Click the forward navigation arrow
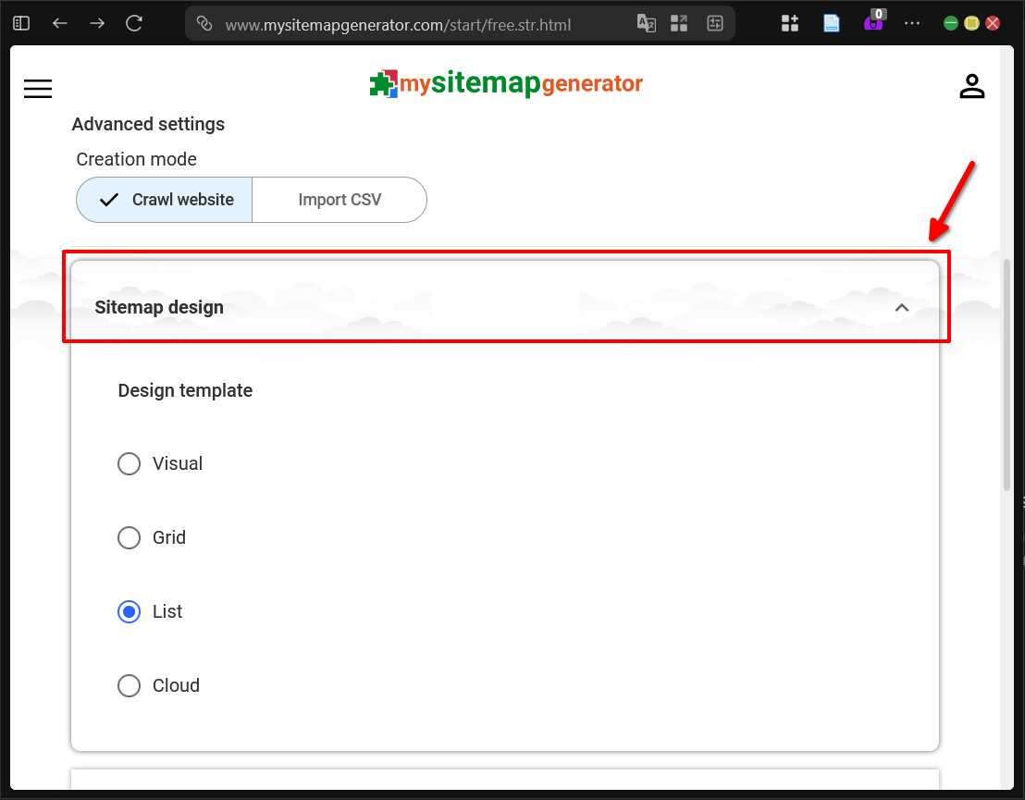The width and height of the screenshot is (1025, 800). tap(96, 22)
